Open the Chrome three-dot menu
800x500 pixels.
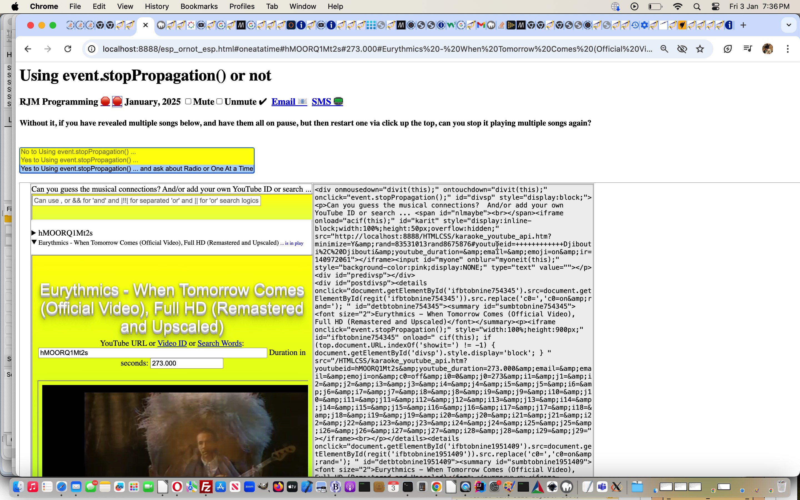(788, 49)
